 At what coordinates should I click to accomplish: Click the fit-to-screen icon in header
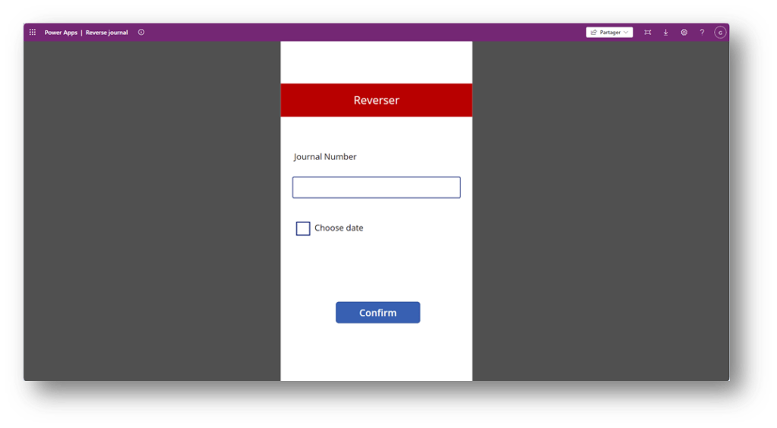[x=647, y=33]
